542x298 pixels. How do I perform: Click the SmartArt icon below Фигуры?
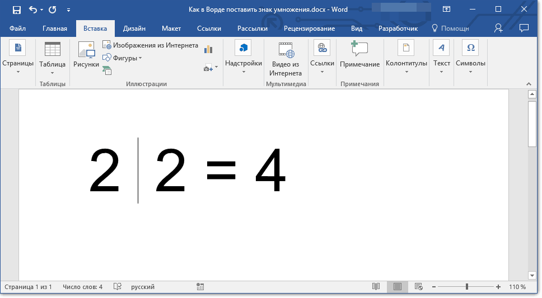pyautogui.click(x=107, y=70)
